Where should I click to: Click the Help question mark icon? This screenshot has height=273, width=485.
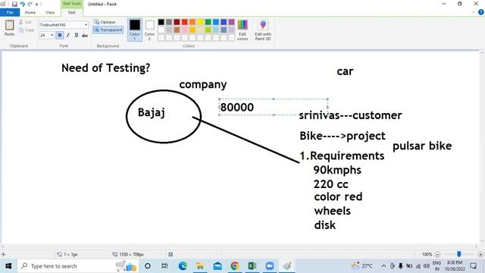point(480,12)
